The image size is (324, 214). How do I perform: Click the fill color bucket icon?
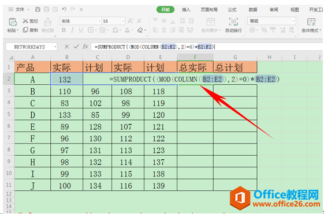click(x=115, y=30)
